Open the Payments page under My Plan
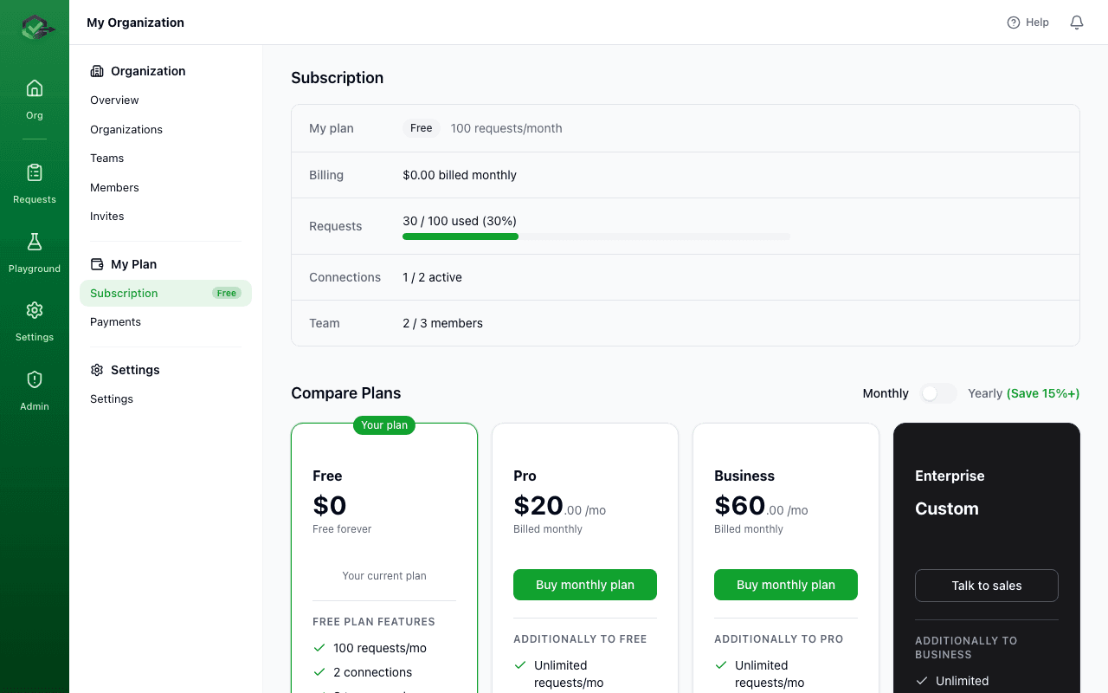Screen dimensions: 1108x693 pyautogui.click(x=115, y=321)
